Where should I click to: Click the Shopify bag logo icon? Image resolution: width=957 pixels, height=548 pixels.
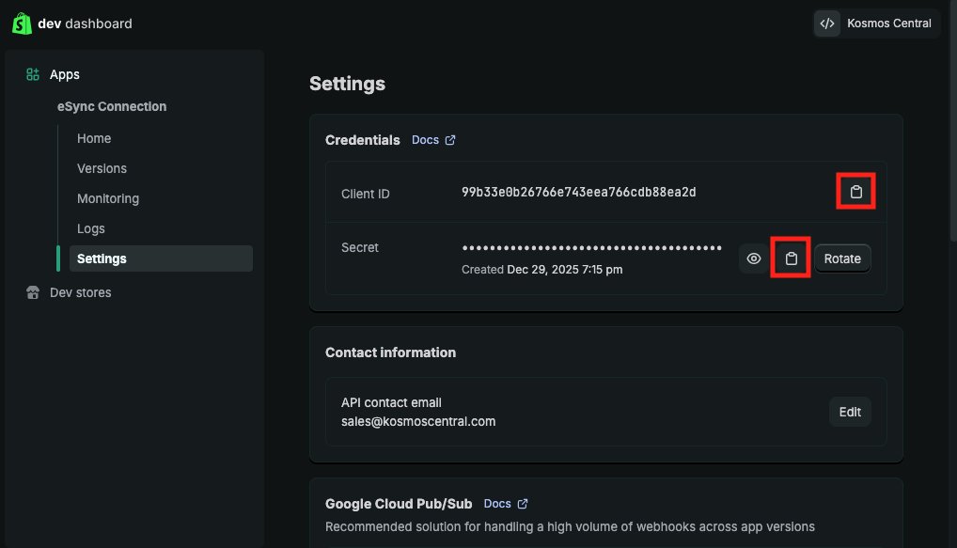point(23,23)
